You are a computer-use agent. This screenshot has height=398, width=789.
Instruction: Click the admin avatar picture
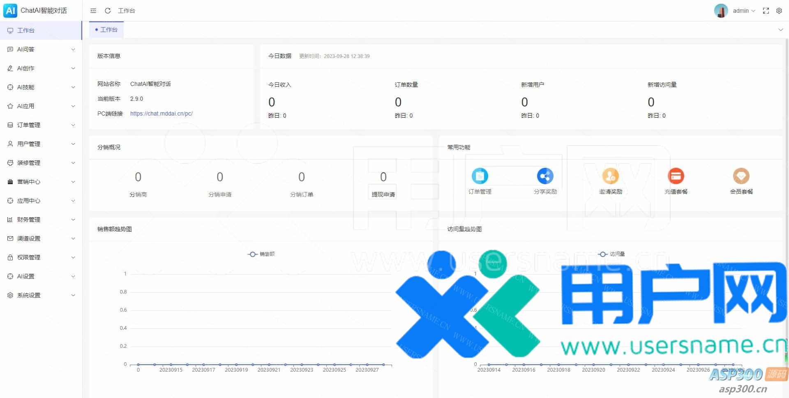pyautogui.click(x=721, y=11)
